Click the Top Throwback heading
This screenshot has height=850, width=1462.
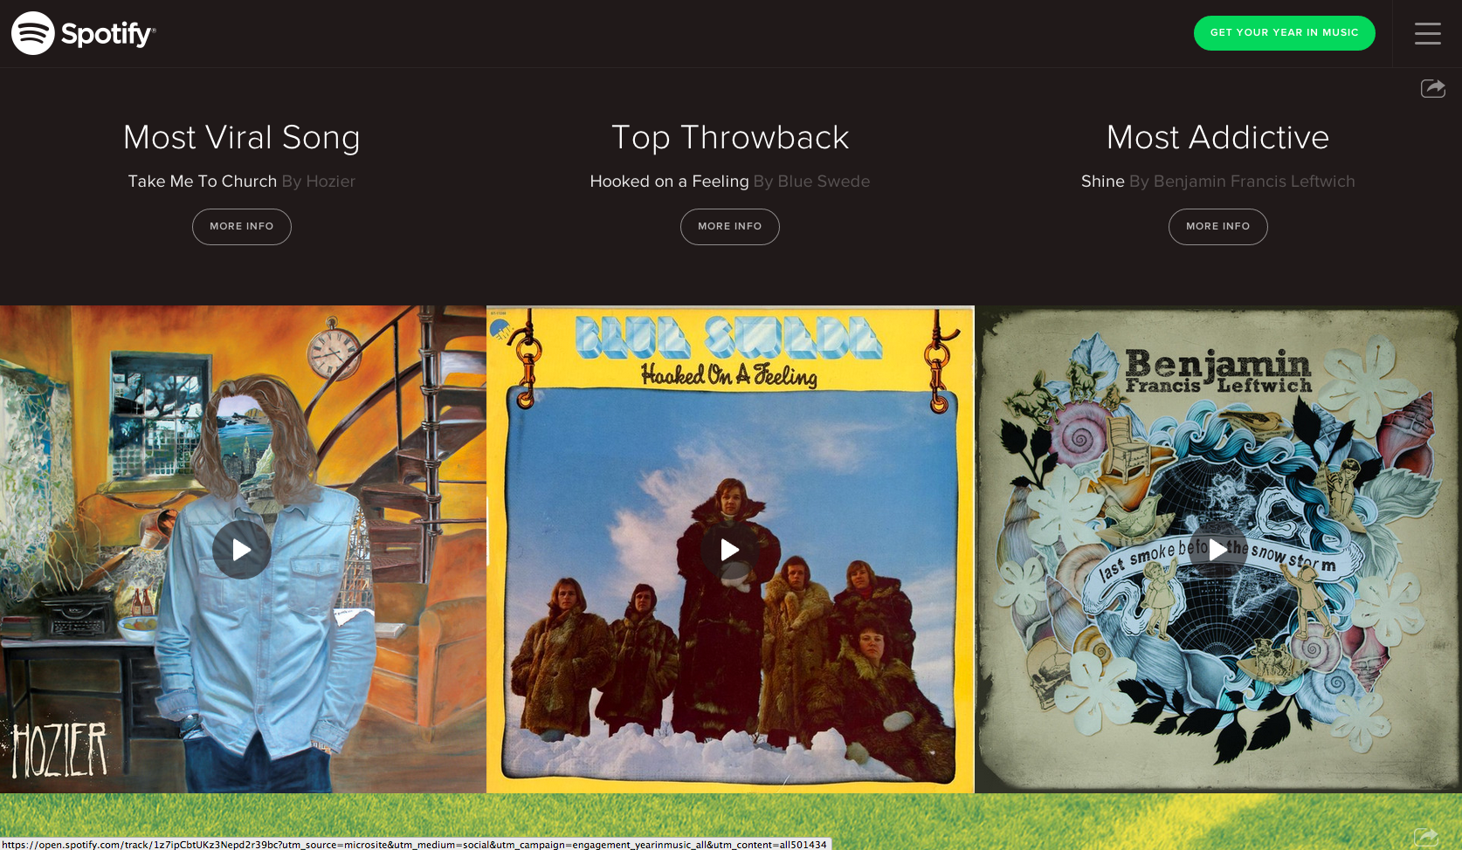(730, 138)
